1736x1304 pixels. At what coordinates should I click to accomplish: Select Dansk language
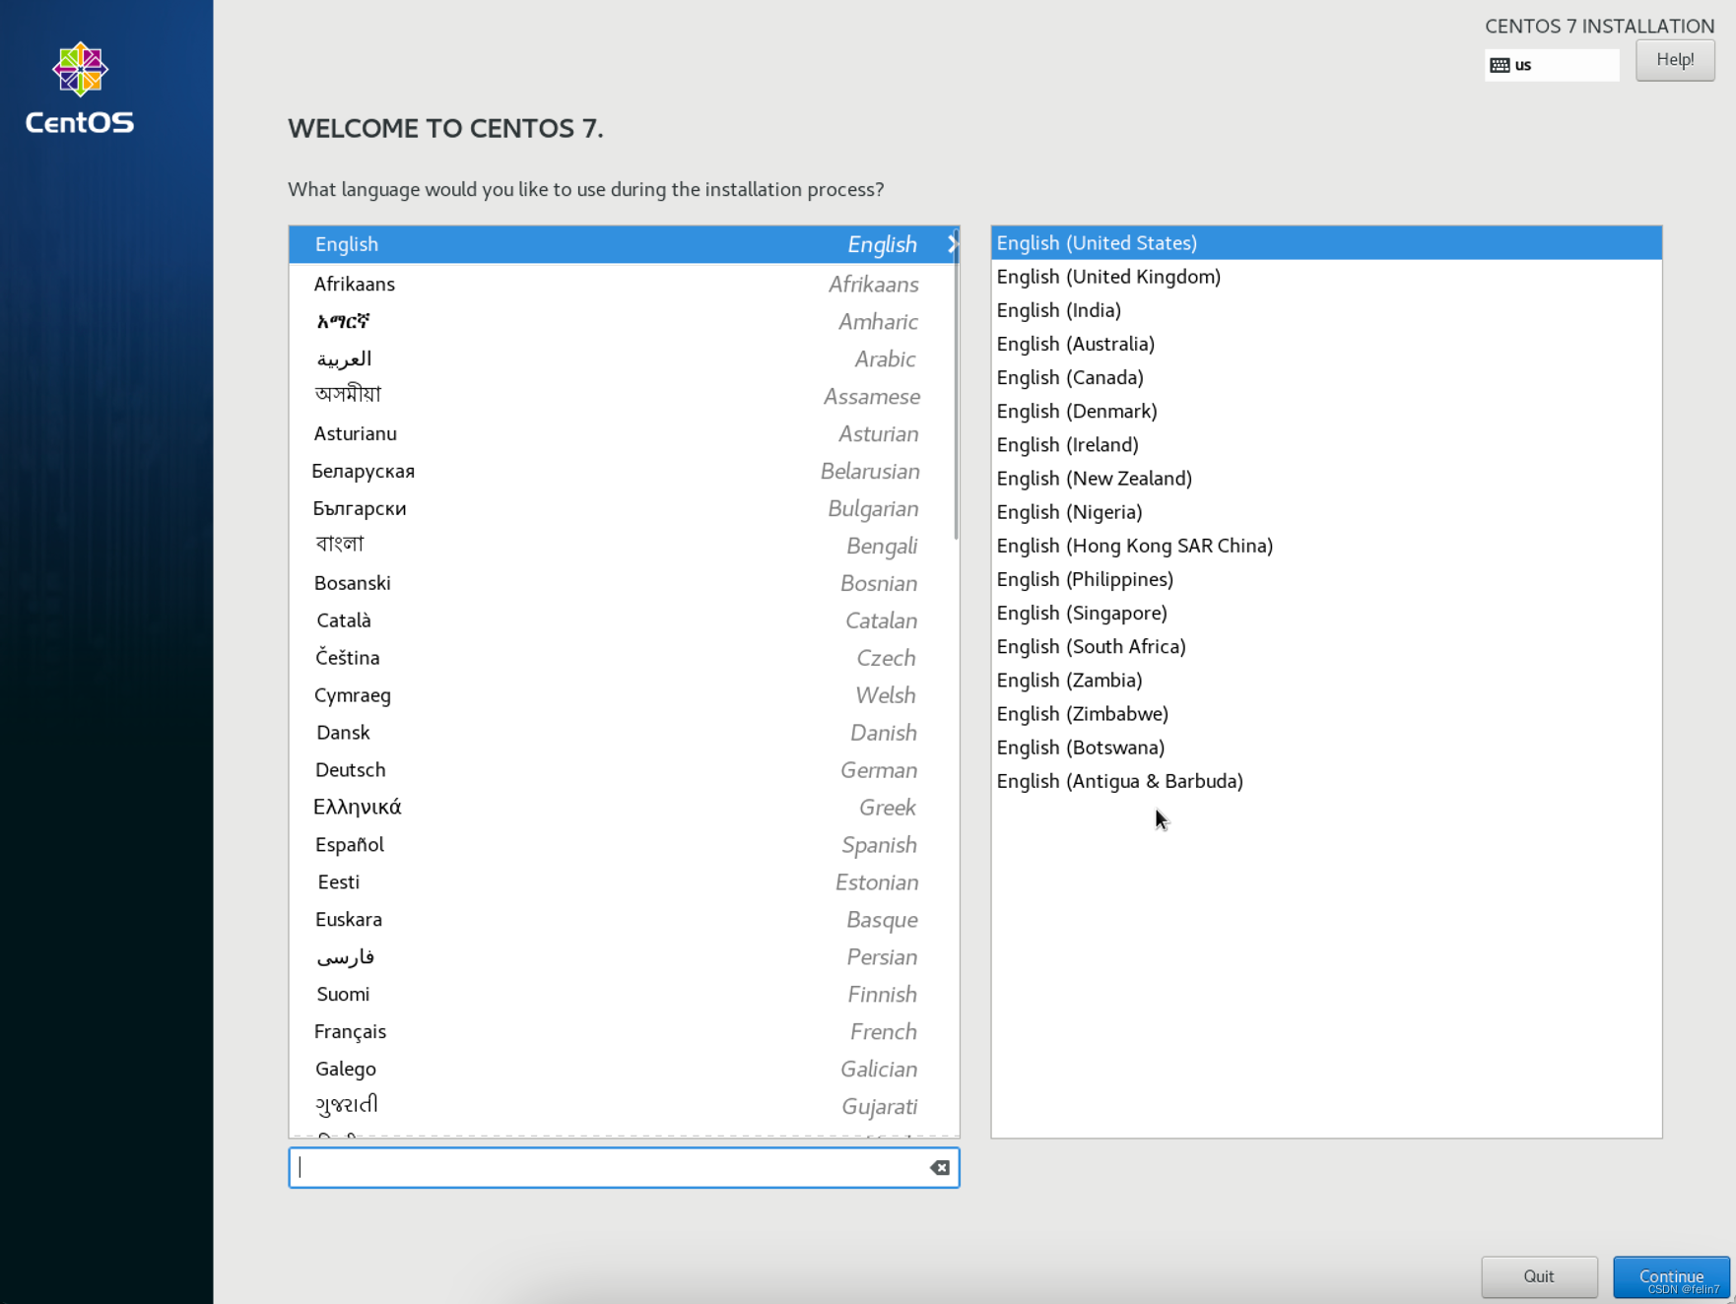(624, 733)
